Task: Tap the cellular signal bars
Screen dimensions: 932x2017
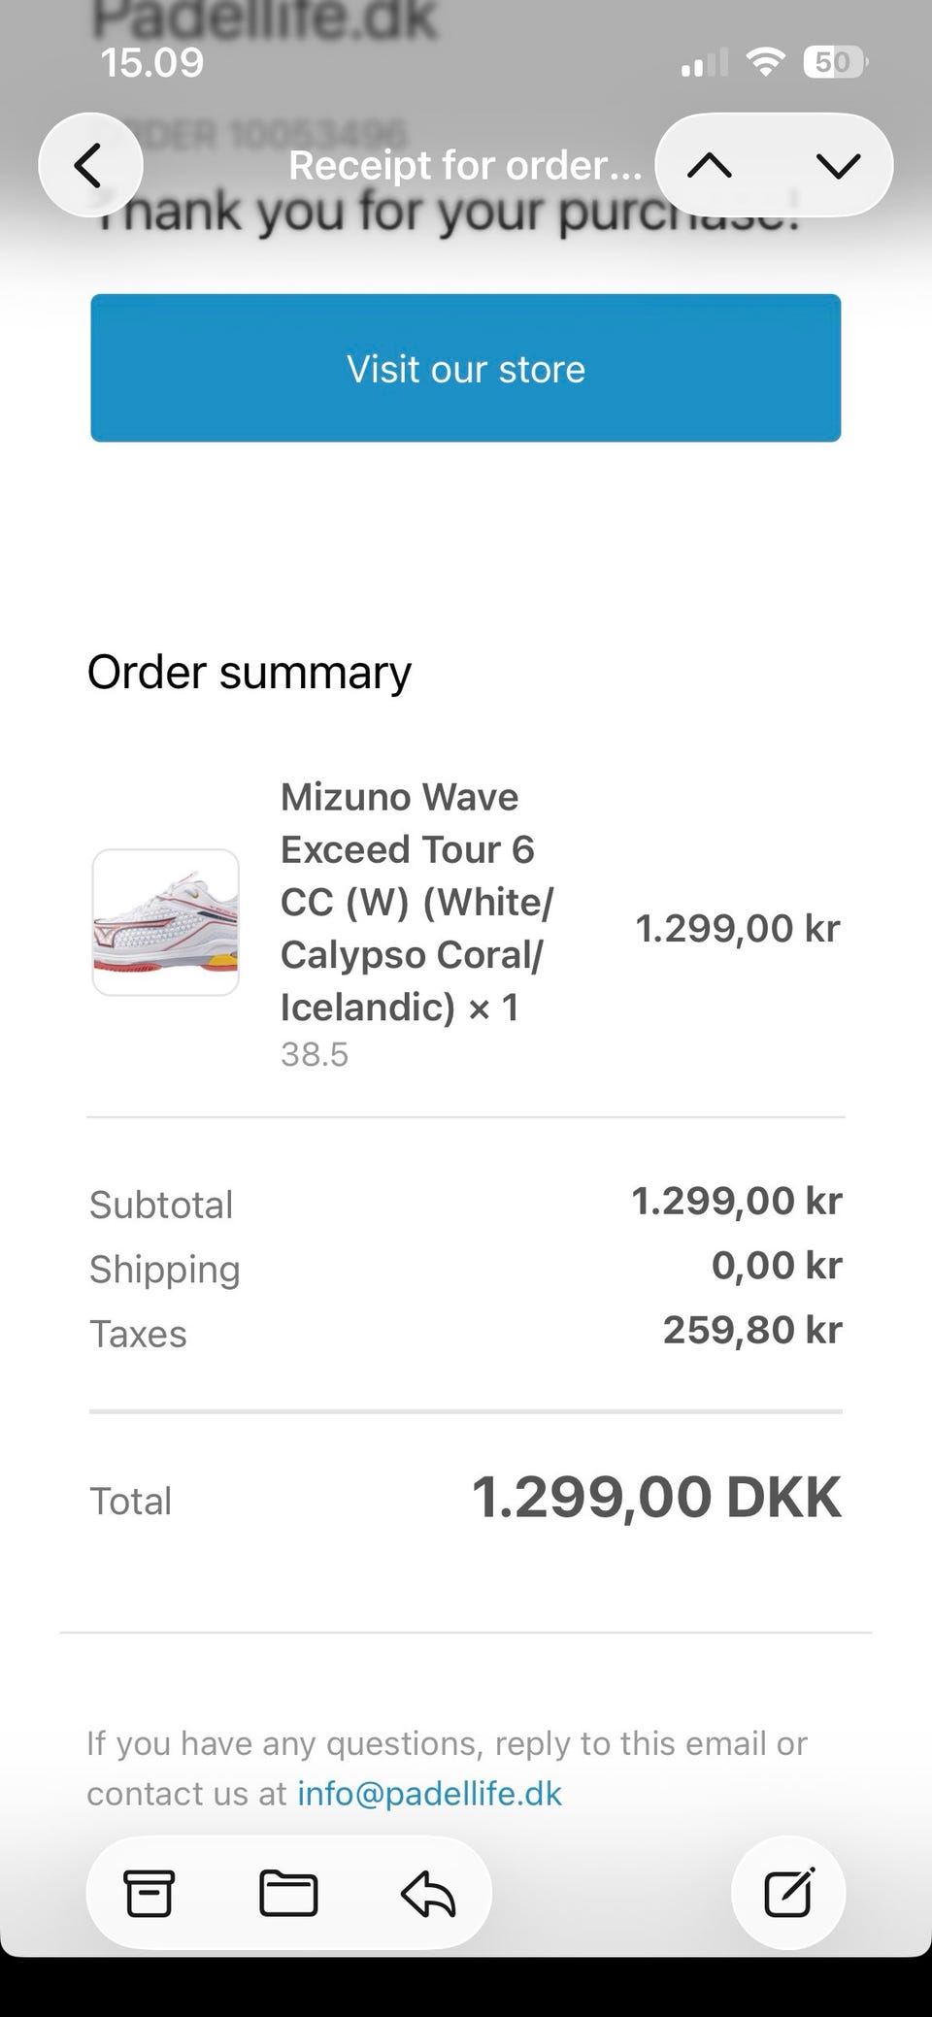Action: (x=705, y=64)
